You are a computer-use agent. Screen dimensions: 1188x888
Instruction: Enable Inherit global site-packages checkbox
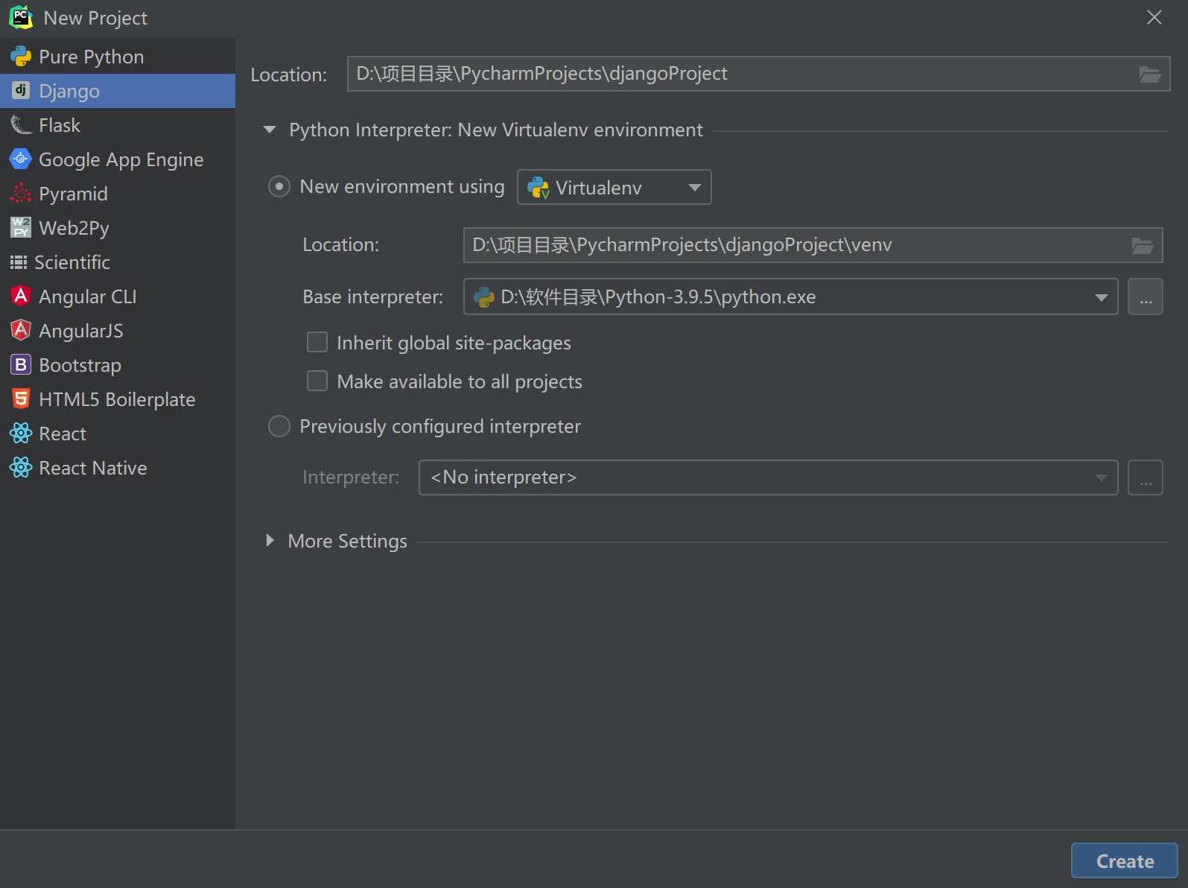[x=317, y=343]
